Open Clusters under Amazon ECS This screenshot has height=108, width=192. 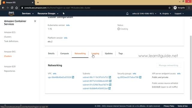point(8,37)
